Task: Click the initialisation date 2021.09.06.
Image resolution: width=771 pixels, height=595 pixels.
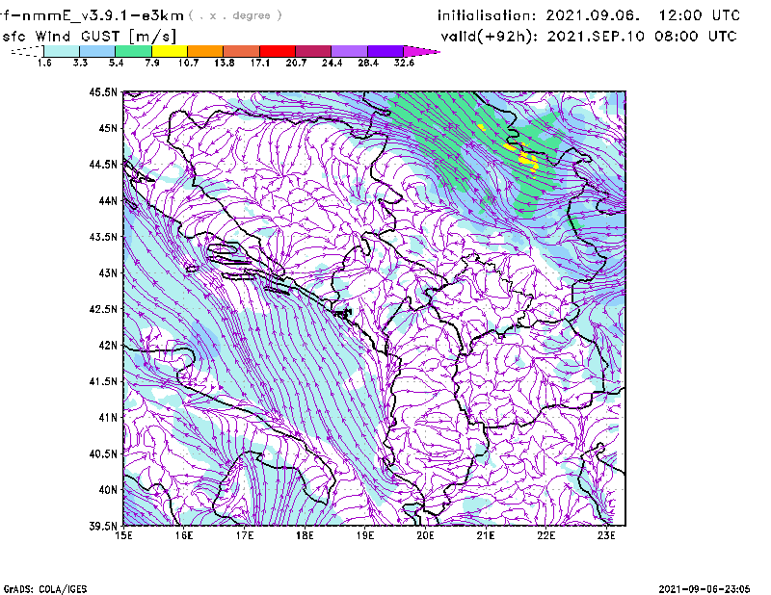Action: [593, 15]
